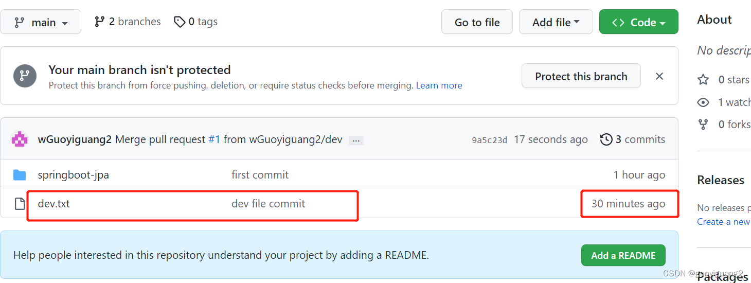Expand the green Code dropdown button
The height and width of the screenshot is (283, 751).
coord(639,22)
